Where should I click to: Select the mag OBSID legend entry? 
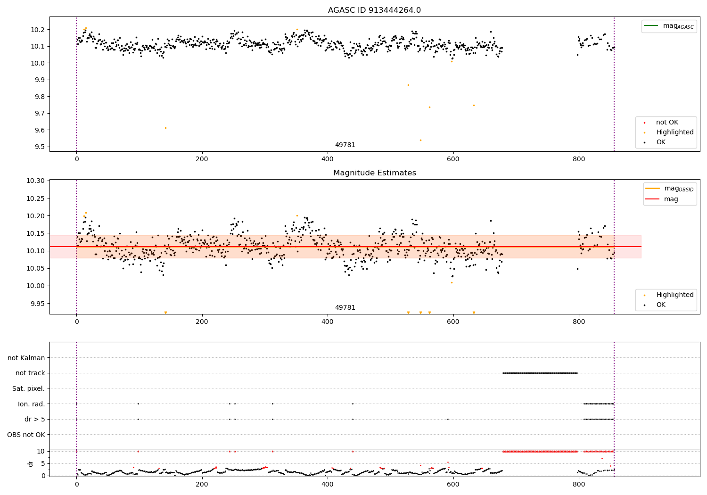click(670, 189)
